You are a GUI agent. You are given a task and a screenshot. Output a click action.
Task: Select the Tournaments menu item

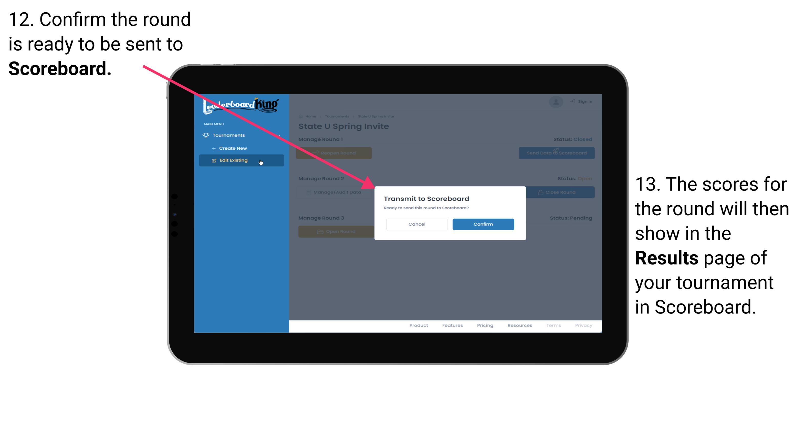pyautogui.click(x=229, y=136)
